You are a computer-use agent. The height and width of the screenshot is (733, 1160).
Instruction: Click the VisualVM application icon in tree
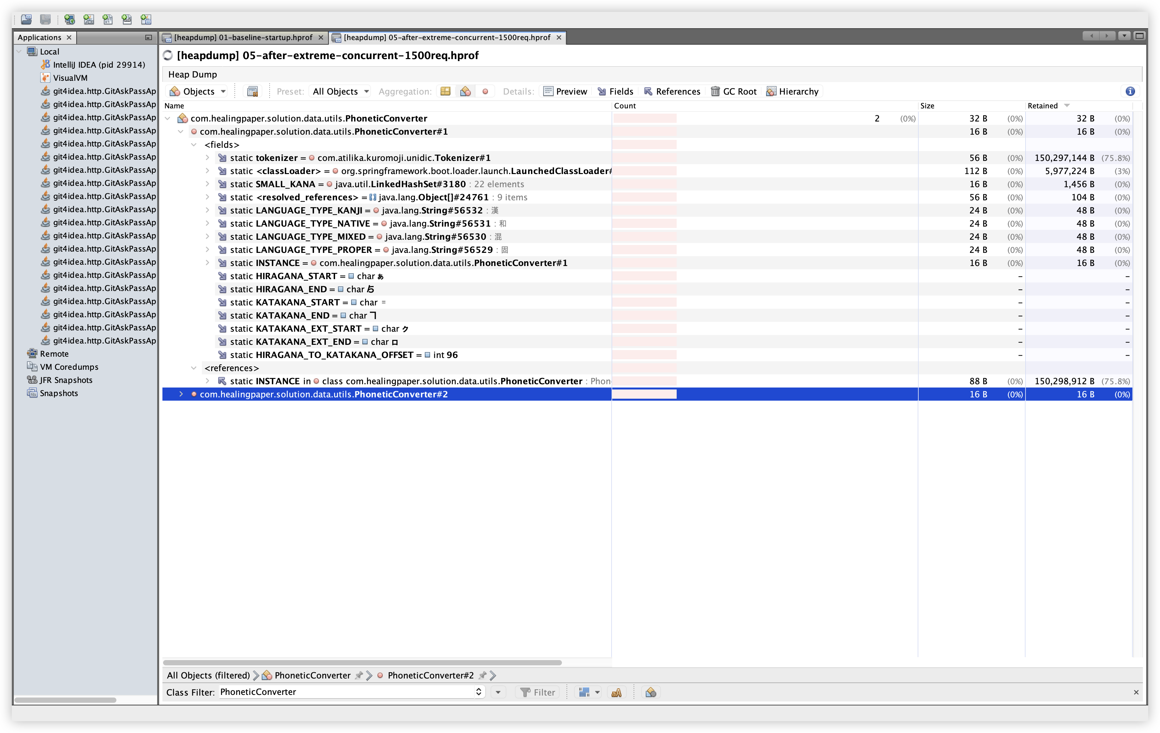click(45, 78)
